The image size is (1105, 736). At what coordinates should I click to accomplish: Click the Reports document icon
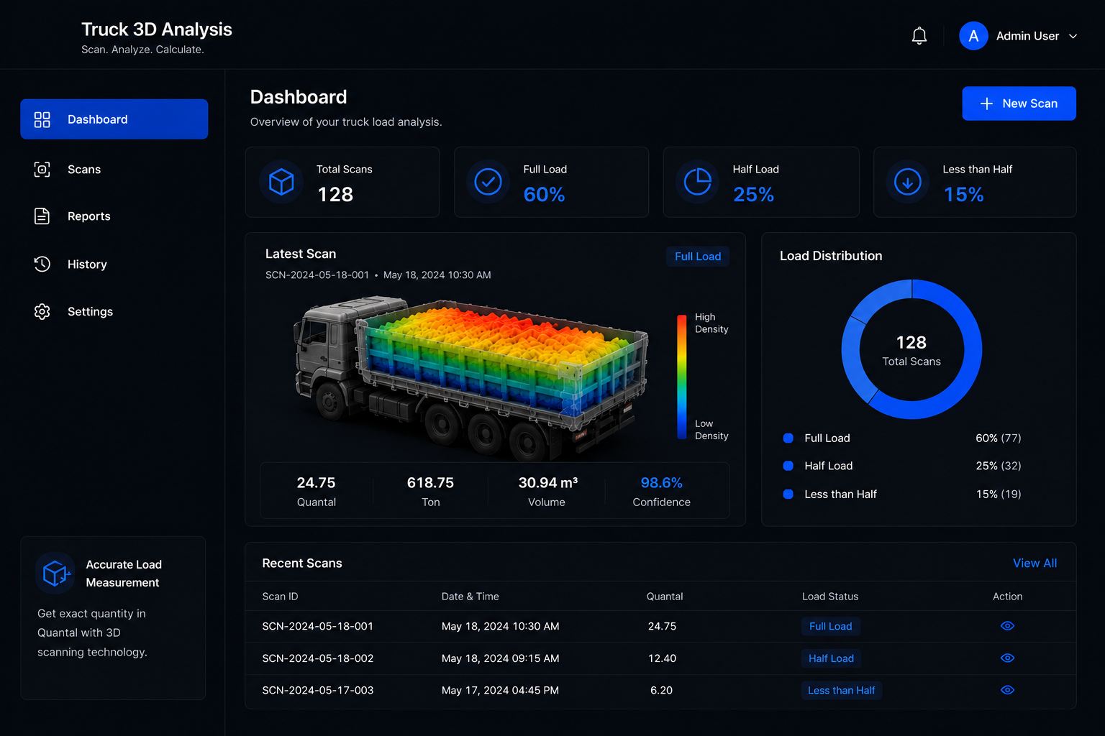click(x=42, y=216)
